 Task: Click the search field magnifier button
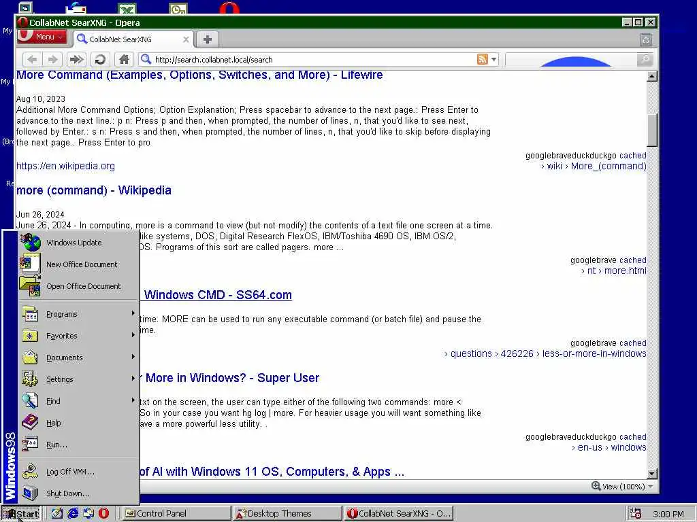tap(645, 59)
